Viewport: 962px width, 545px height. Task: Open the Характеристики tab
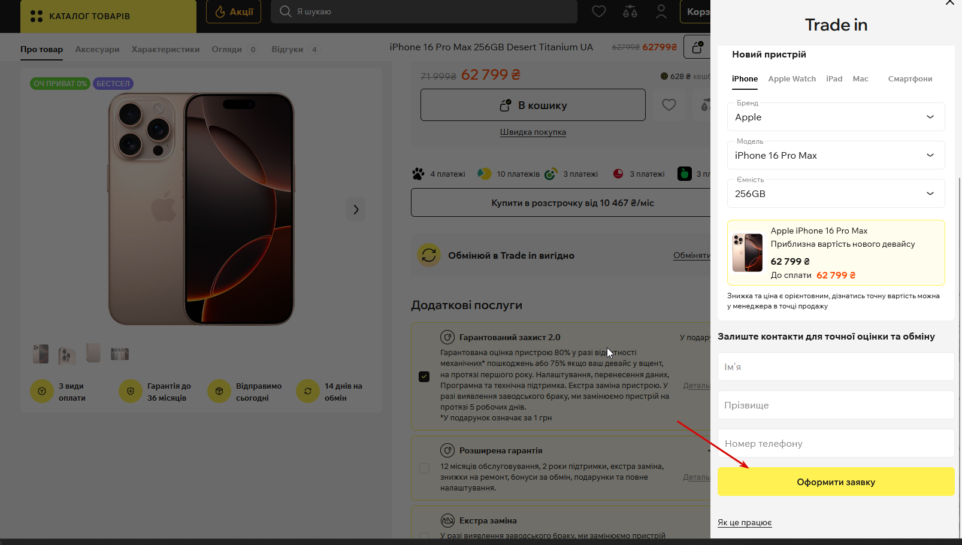pos(165,49)
